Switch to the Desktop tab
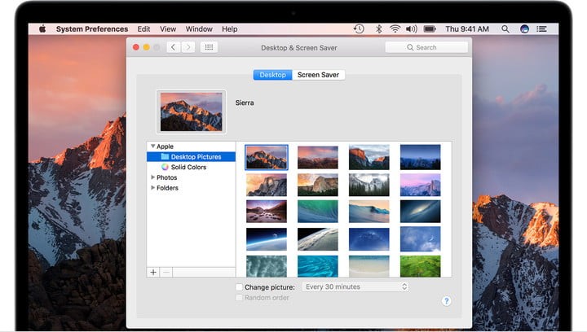This screenshot has width=587, height=332. tap(272, 75)
